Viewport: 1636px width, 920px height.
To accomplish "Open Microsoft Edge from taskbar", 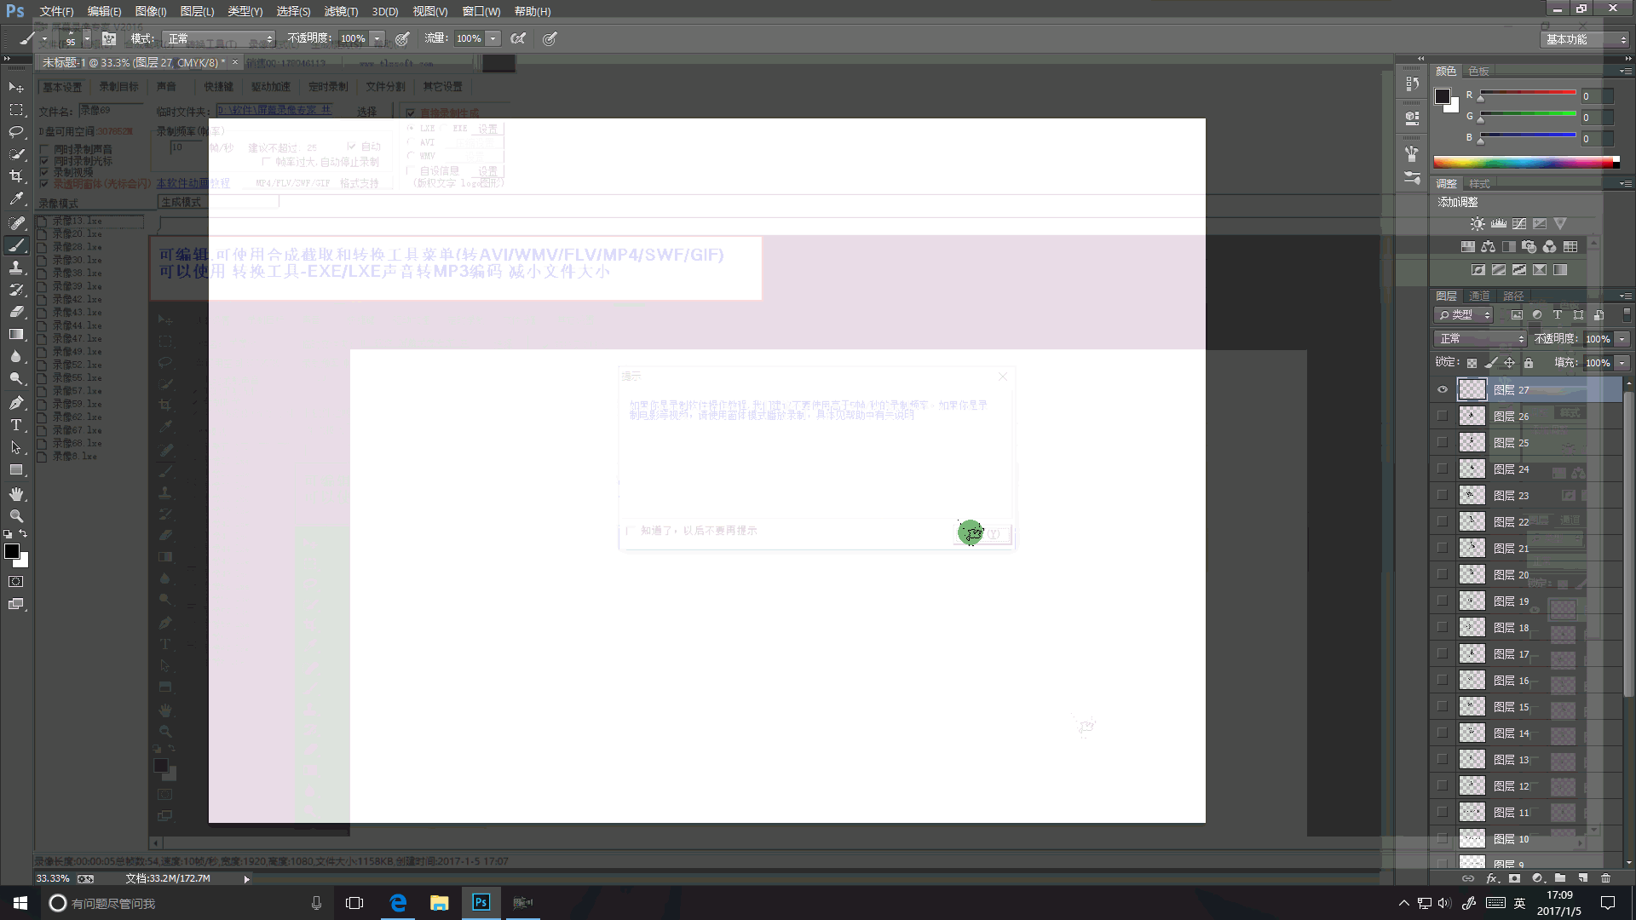I will (398, 903).
